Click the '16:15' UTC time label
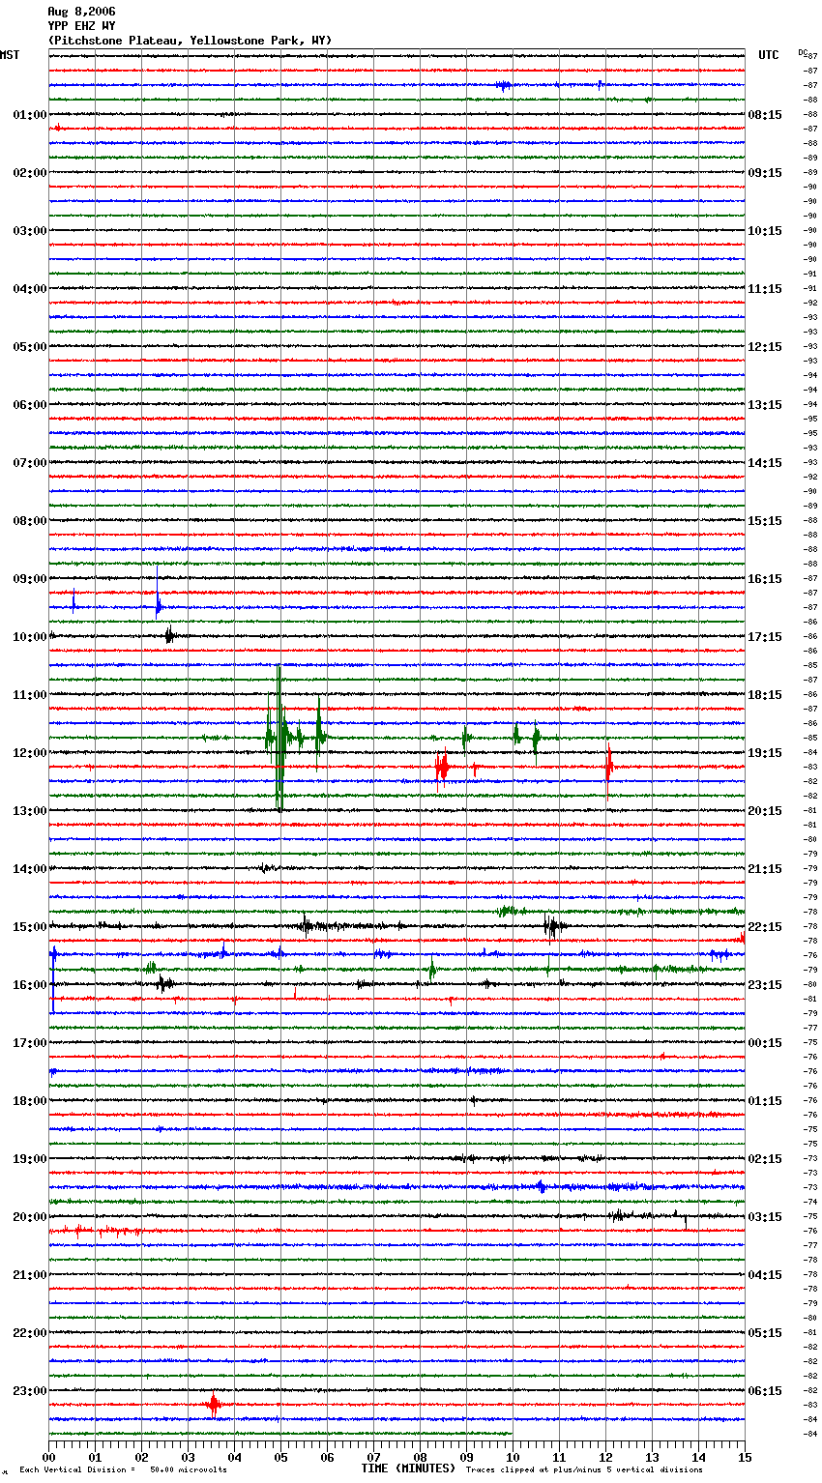 [765, 579]
